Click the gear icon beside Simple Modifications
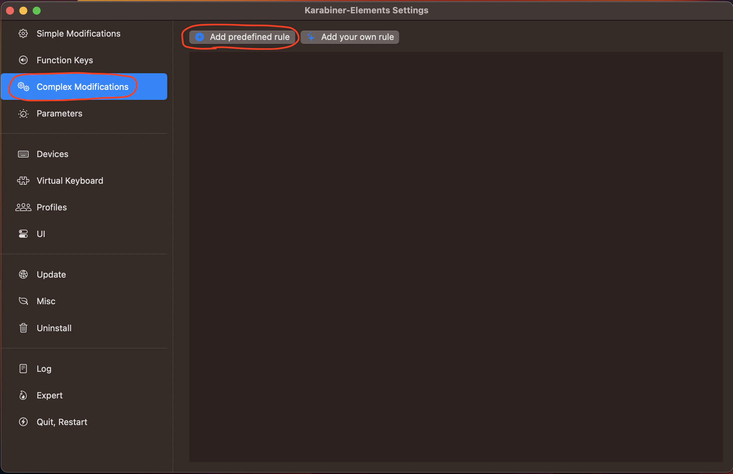733x474 pixels. [x=23, y=34]
